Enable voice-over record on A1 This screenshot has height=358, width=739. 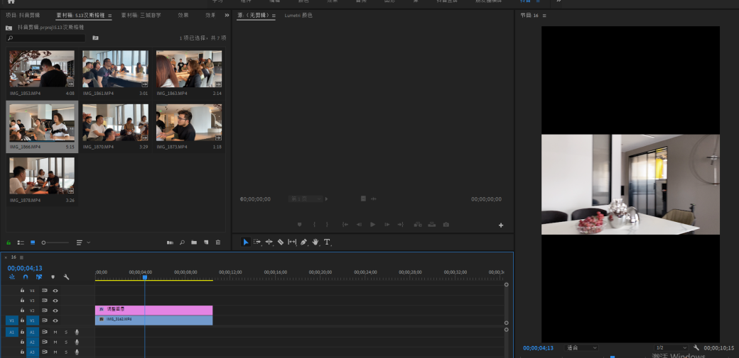point(77,332)
